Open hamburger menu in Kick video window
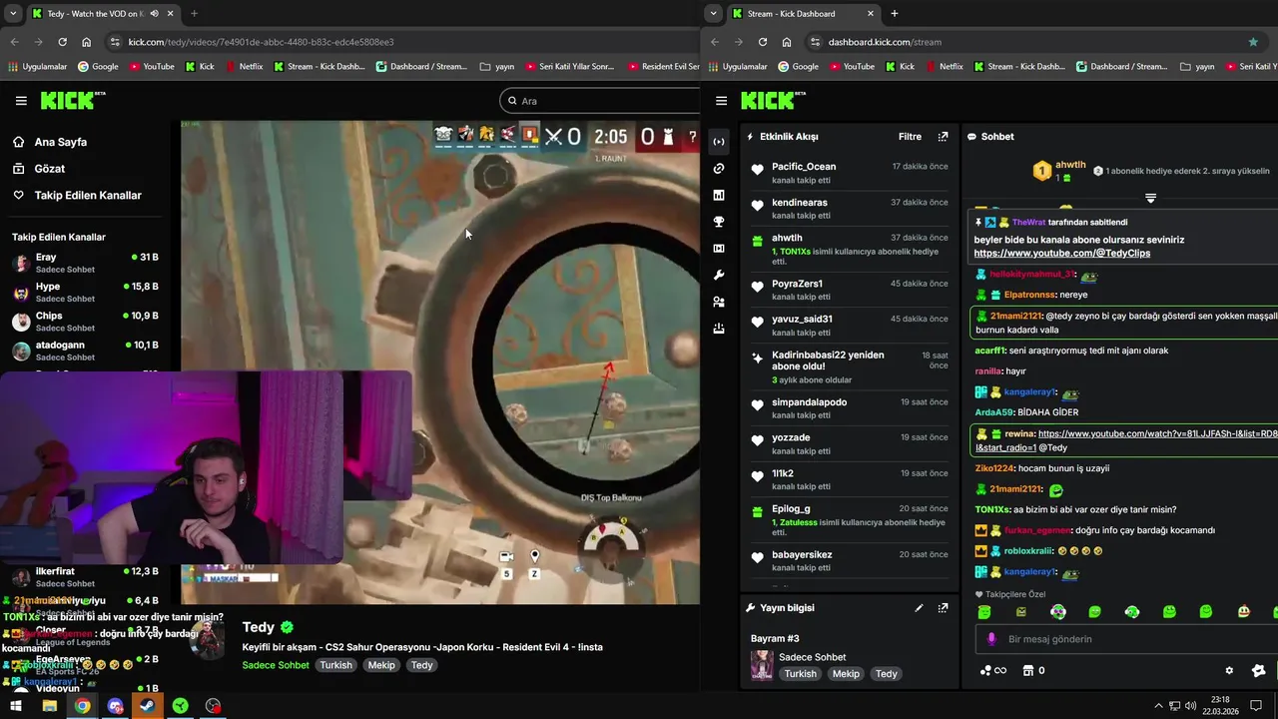 pos(21,101)
